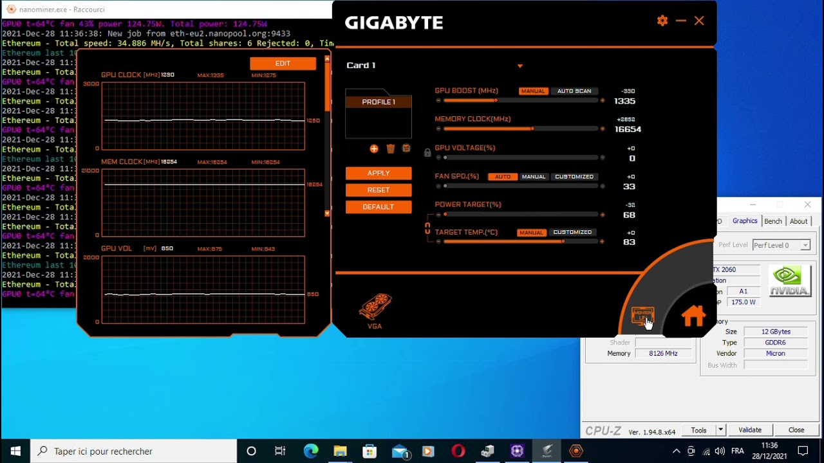Switch to About tab in CPU-Z
The height and width of the screenshot is (463, 824).
point(799,221)
